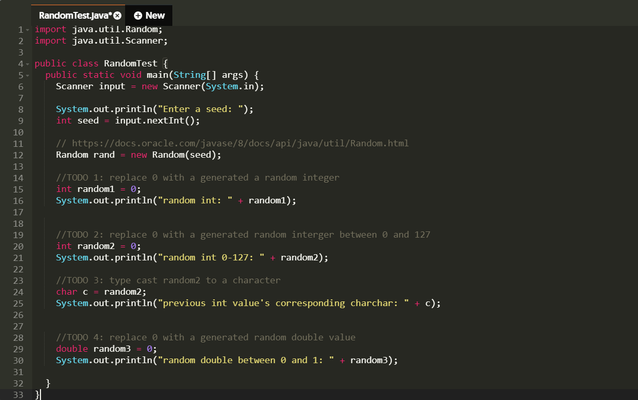
Task: Collapse the fold arrow at line 1
Action: (28, 30)
